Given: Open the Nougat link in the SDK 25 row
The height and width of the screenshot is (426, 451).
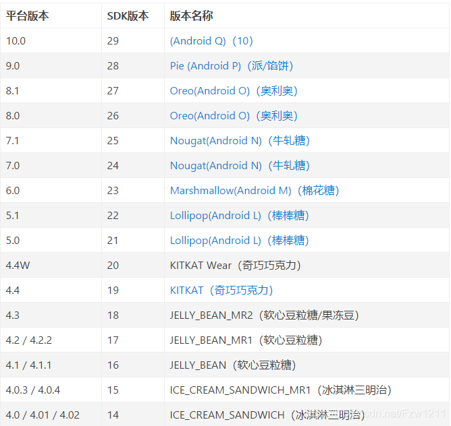Looking at the screenshot, I should [240, 141].
